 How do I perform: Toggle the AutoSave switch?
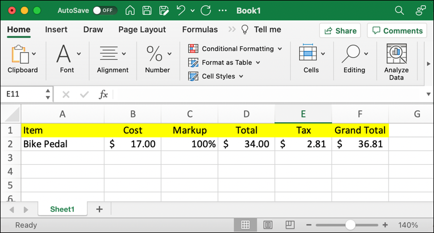click(x=105, y=10)
